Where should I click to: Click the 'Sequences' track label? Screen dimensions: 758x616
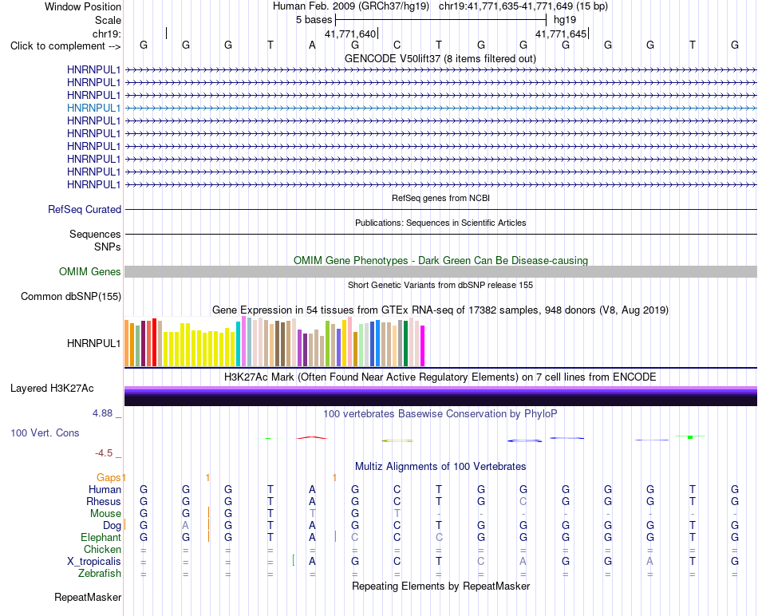95,234
